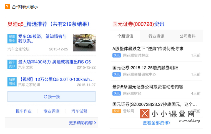Click source text 同花顺实时解盘
211x134 pixels.
click(x=136, y=55)
